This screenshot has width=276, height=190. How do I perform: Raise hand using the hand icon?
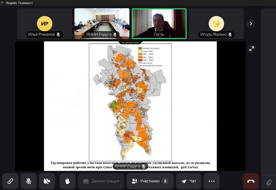coord(67,181)
